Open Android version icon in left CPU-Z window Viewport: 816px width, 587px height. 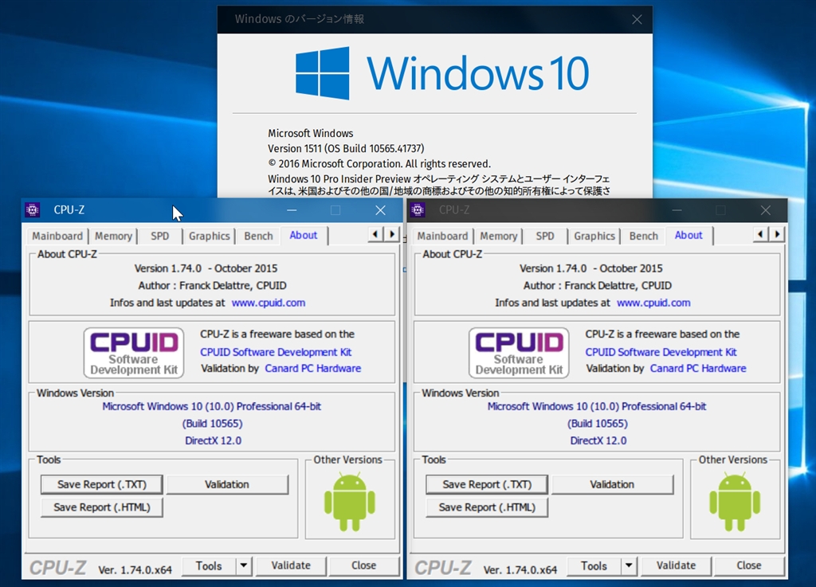click(350, 501)
